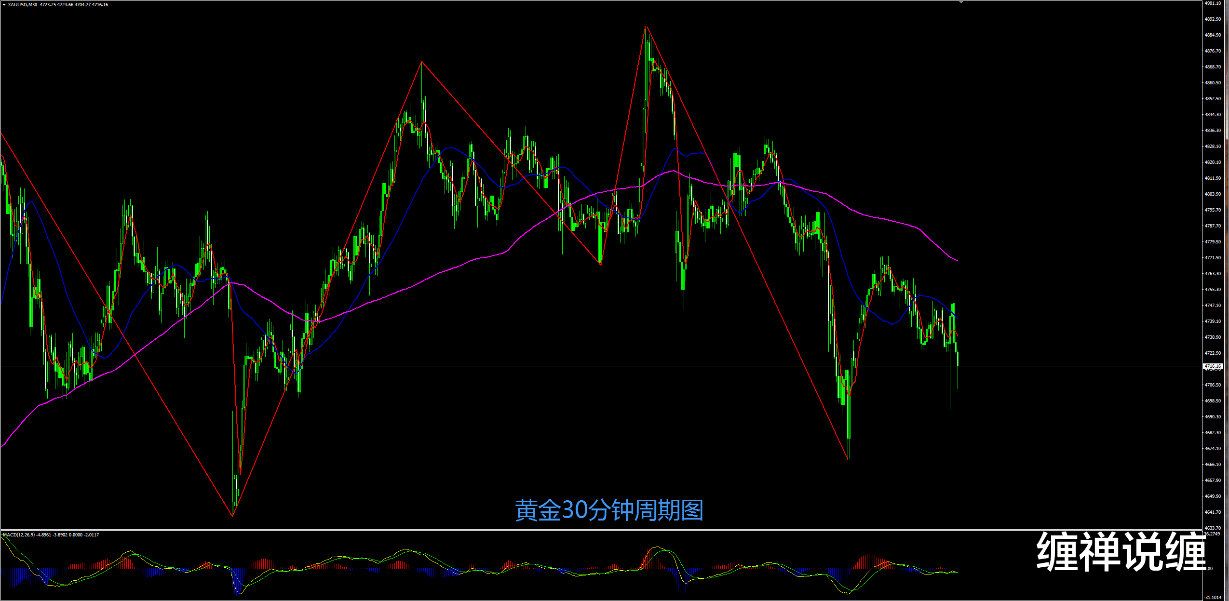The image size is (1229, 601).
Task: Click the blue 黄金30分钟周期图 title text
Action: (x=609, y=510)
